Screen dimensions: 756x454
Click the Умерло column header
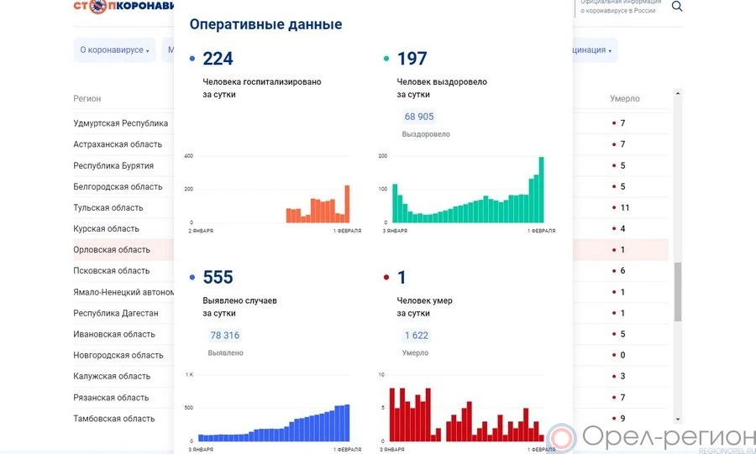(x=624, y=99)
